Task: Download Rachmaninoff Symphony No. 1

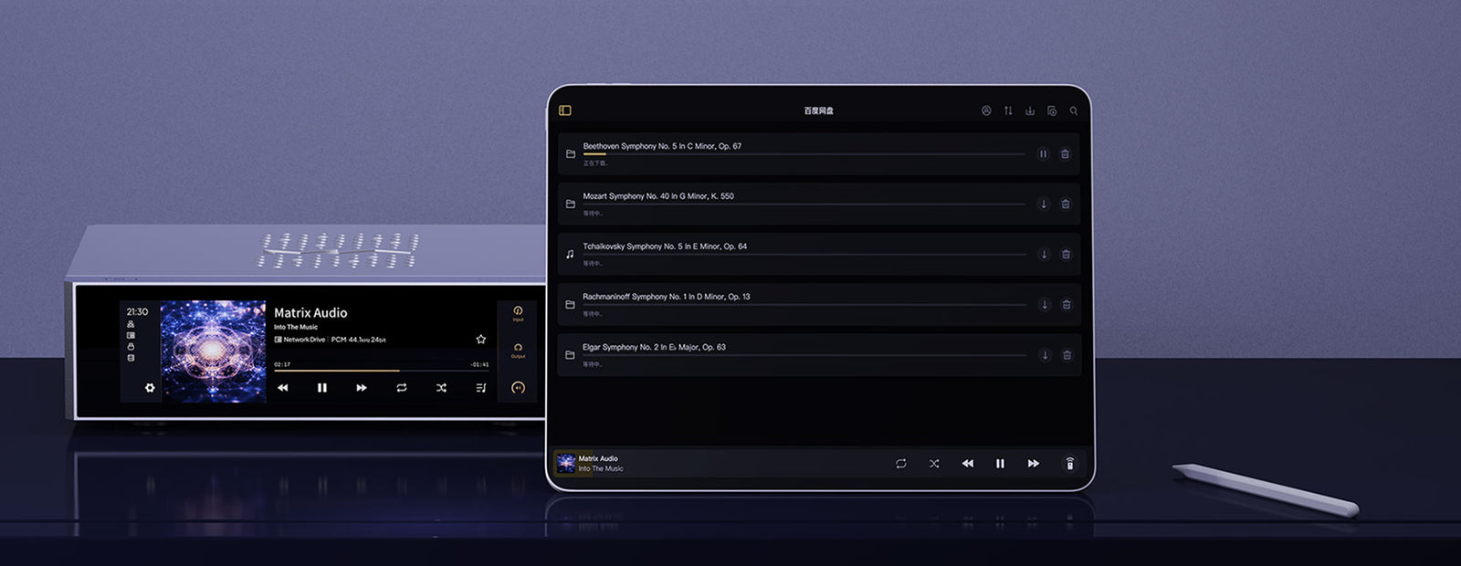Action: click(x=1044, y=305)
